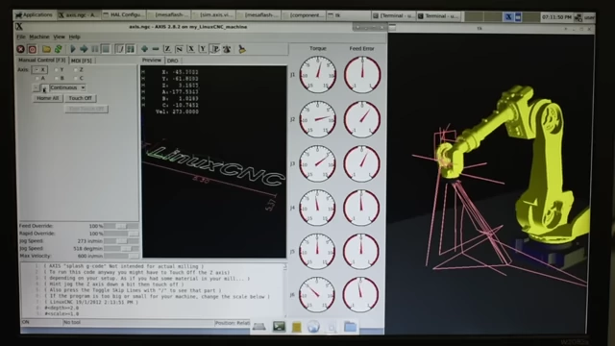Viewport: 615px width, 346px height.
Task: Zoom out with the minus icon
Action: [156, 49]
